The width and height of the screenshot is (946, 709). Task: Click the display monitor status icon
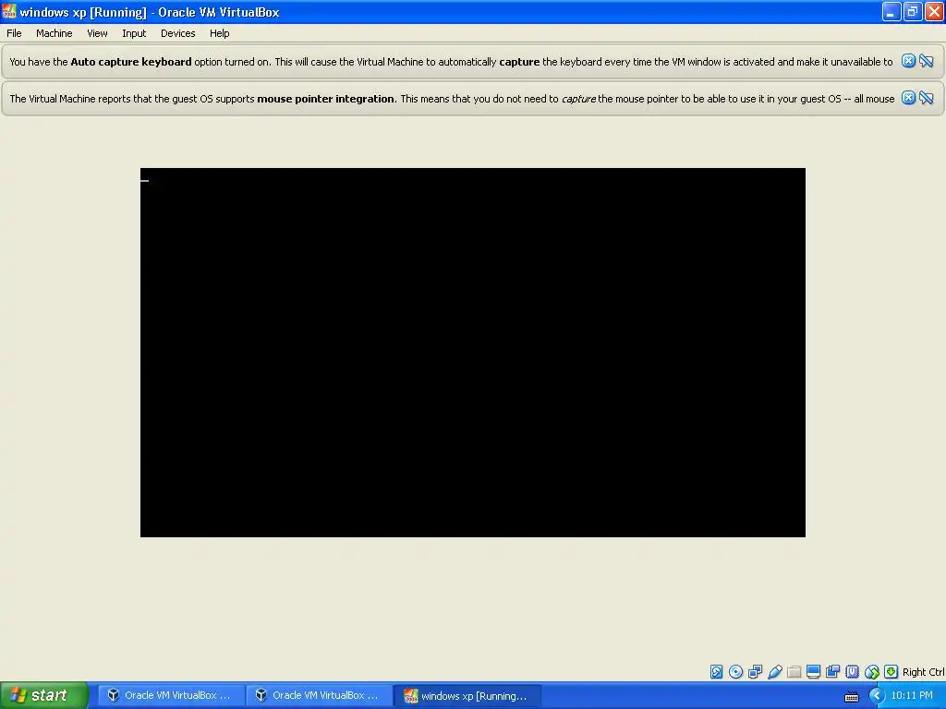click(813, 672)
